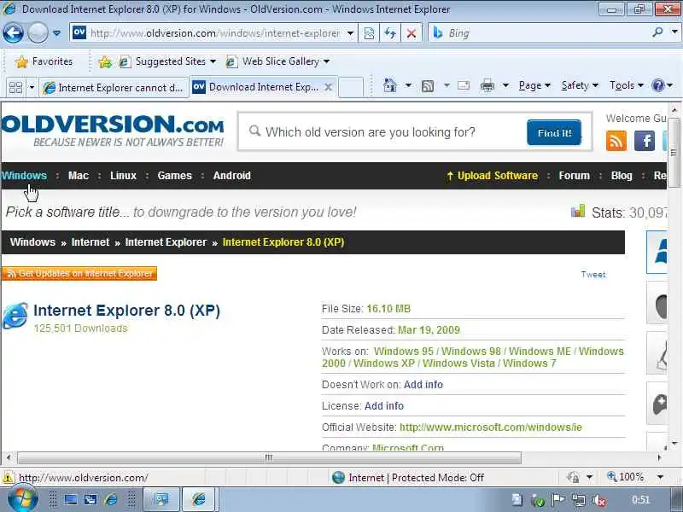Image resolution: width=683 pixels, height=512 pixels.
Task: Click the orange RSS feed icon
Action: pyautogui.click(x=616, y=141)
